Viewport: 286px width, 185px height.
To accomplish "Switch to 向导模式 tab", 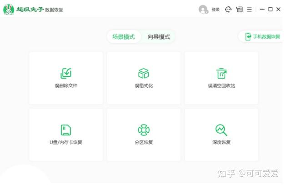I will [x=159, y=37].
